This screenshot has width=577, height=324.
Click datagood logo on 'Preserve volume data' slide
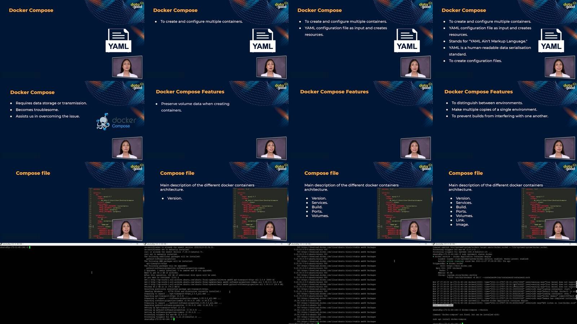281,86
